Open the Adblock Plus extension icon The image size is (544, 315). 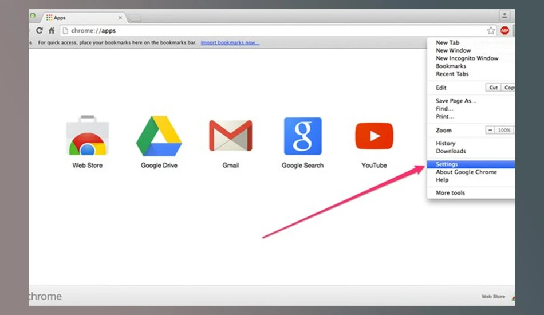coord(504,30)
